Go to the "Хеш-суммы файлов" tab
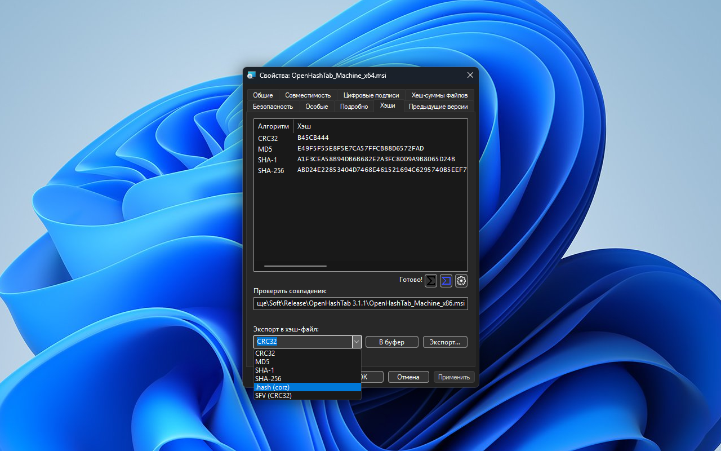The height and width of the screenshot is (451, 721). coord(439,95)
